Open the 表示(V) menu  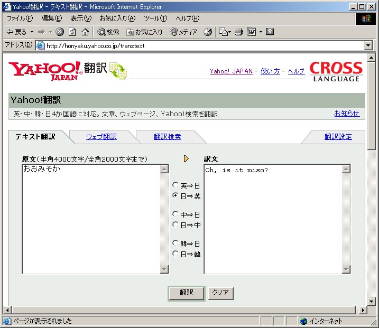80,18
